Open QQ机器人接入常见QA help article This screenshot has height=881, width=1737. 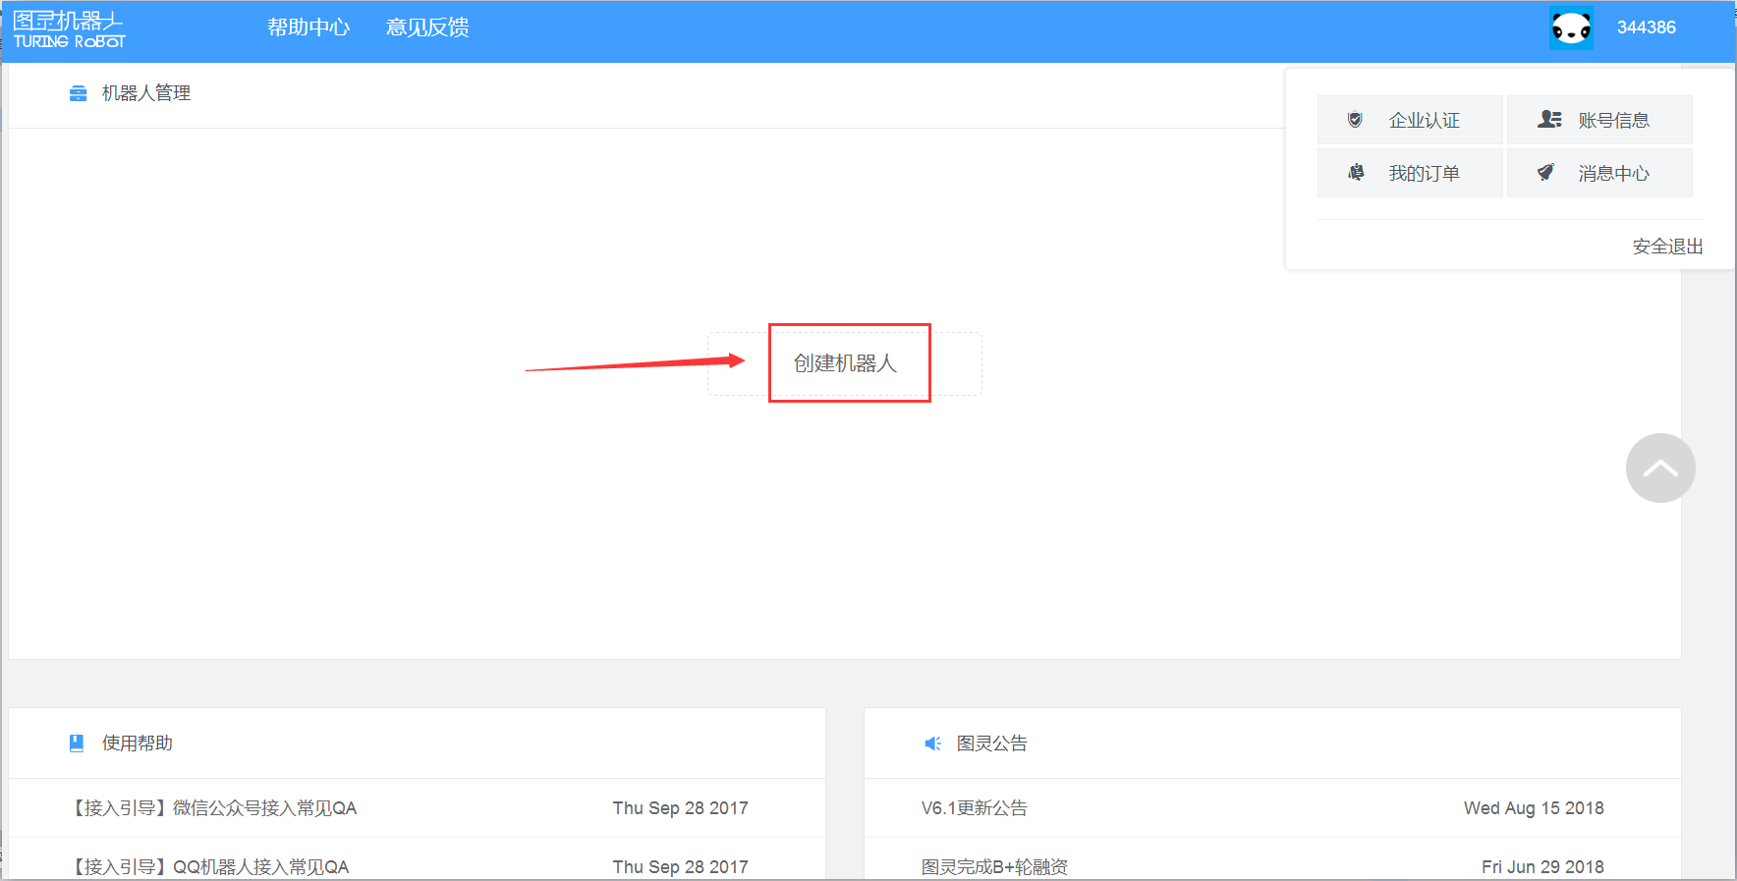(x=210, y=866)
